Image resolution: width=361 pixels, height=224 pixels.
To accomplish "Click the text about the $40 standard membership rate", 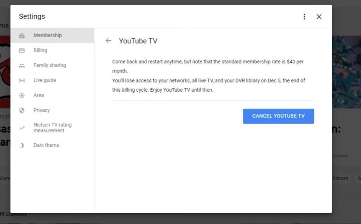I will click(208, 66).
